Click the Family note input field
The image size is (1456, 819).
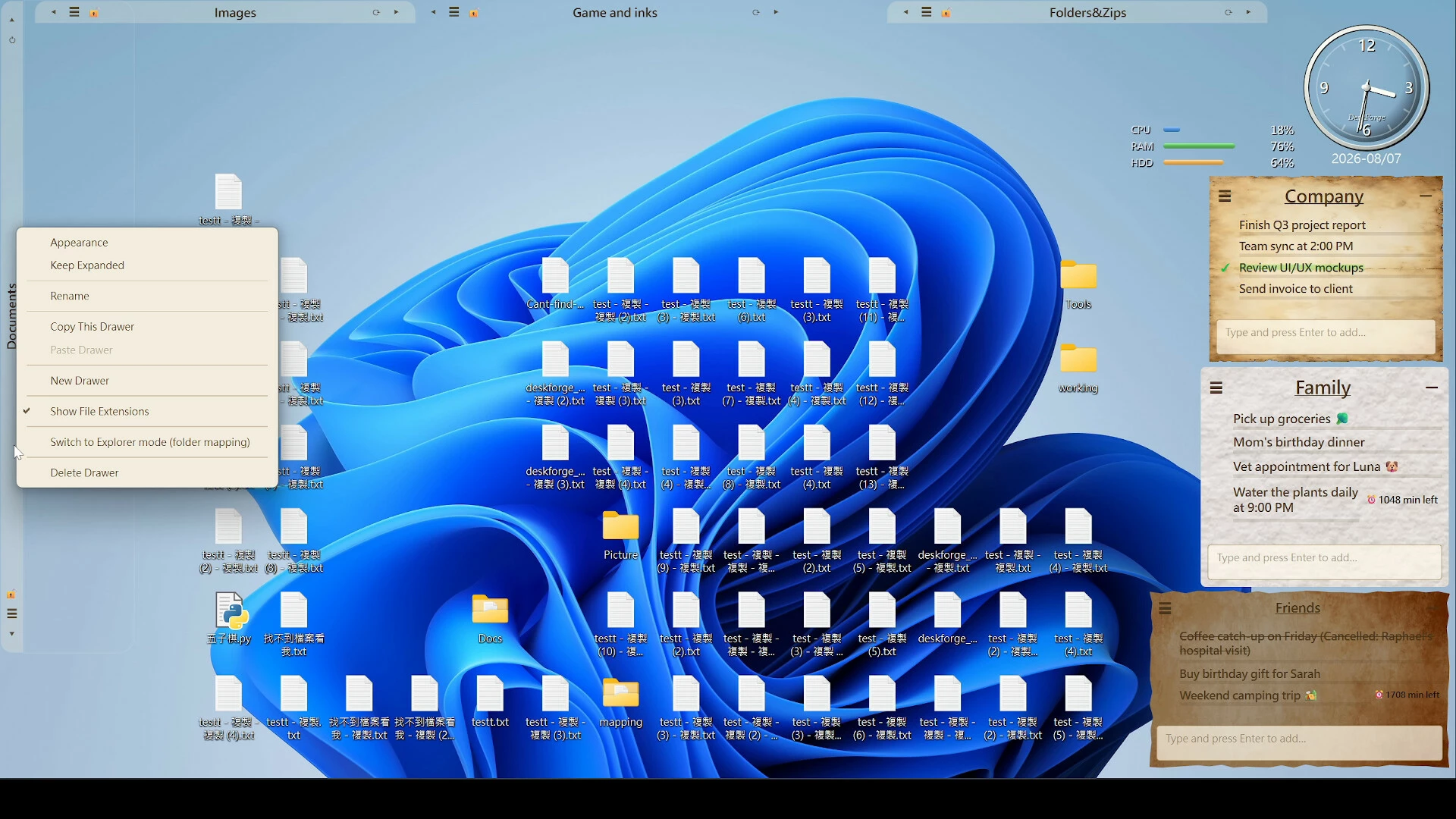[x=1324, y=558]
